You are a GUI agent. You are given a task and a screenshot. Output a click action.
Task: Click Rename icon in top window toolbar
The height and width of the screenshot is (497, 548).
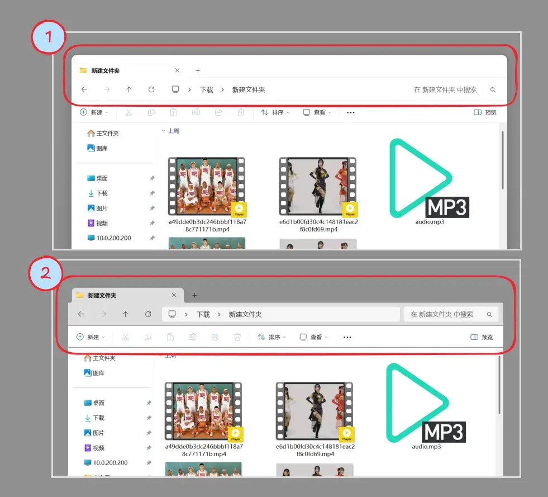click(x=196, y=112)
